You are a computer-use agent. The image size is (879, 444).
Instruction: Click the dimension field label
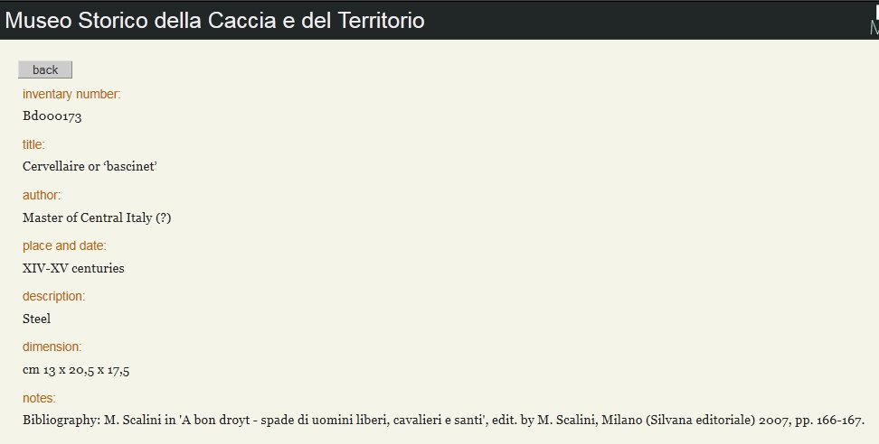(52, 347)
